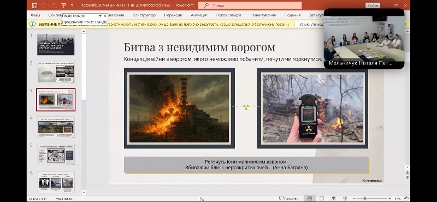The image size is (437, 202).
Task: Go to previous slide double-arrow button
Action: (x=407, y=173)
